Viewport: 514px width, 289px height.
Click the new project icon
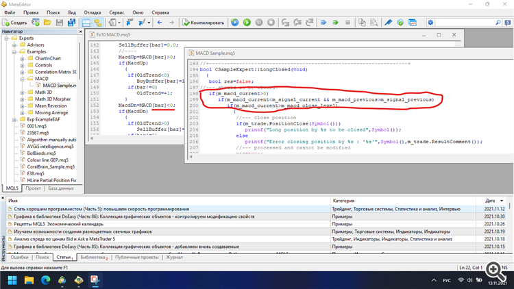point(36,23)
